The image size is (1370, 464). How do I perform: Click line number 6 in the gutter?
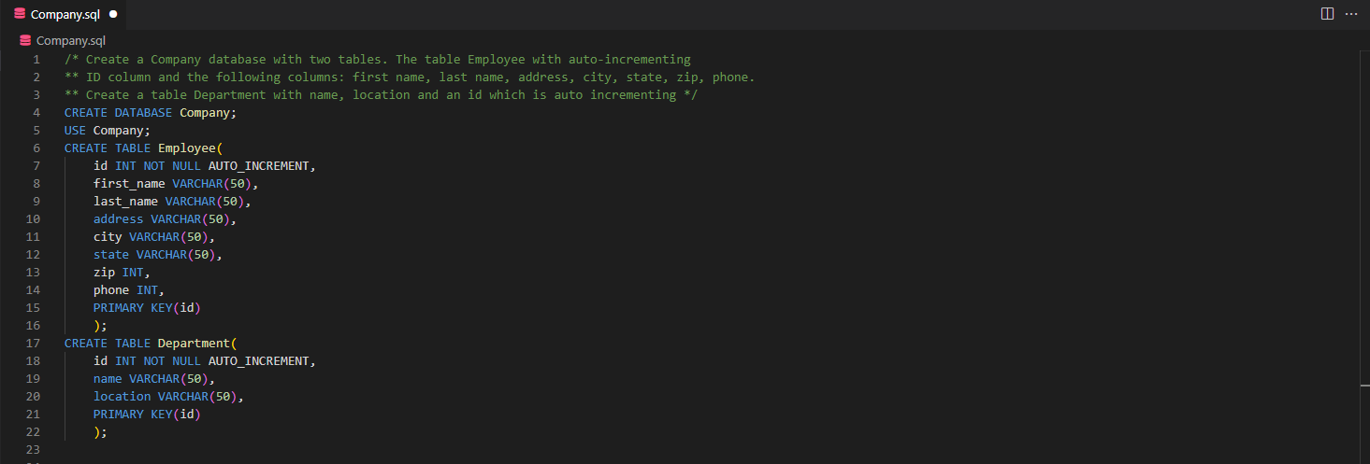click(36, 148)
